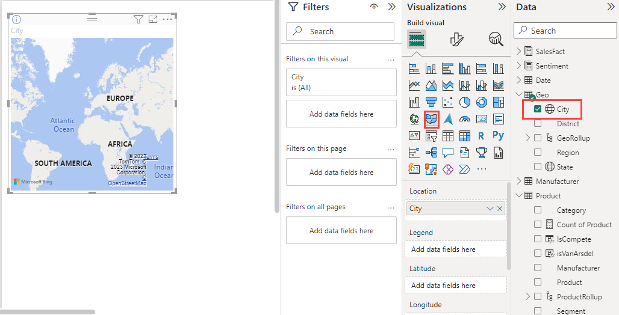
Task: Check the Category field checkbox
Action: [x=538, y=210]
